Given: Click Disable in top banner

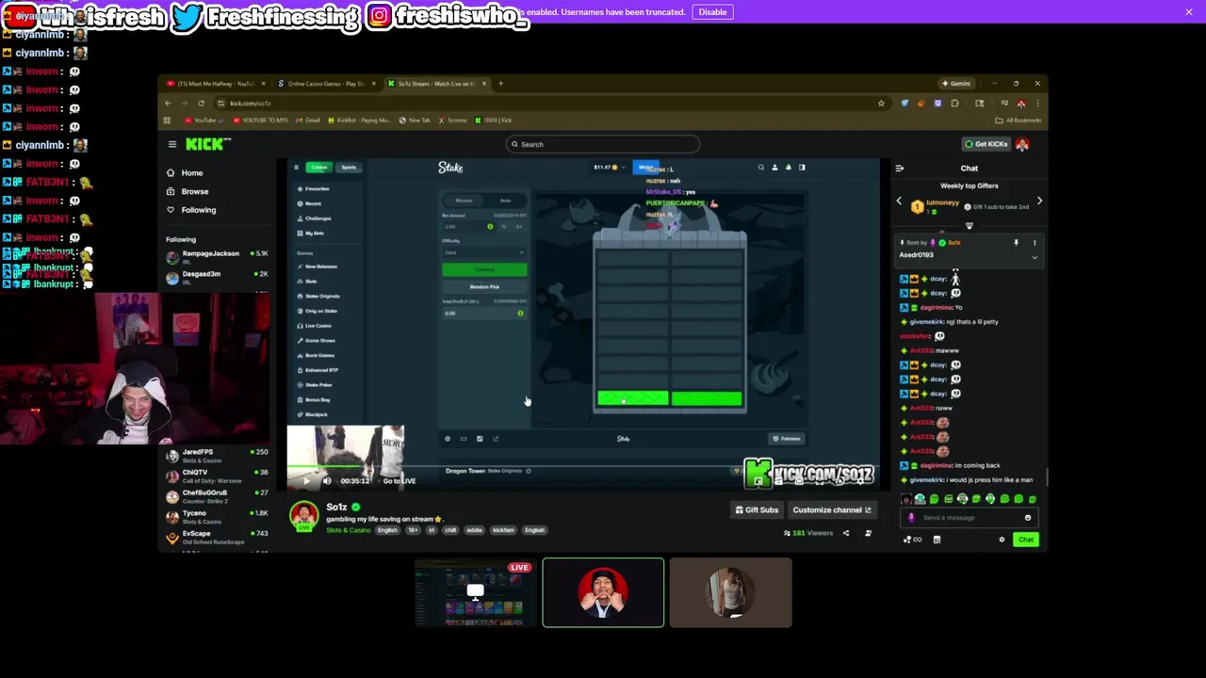Looking at the screenshot, I should point(712,12).
